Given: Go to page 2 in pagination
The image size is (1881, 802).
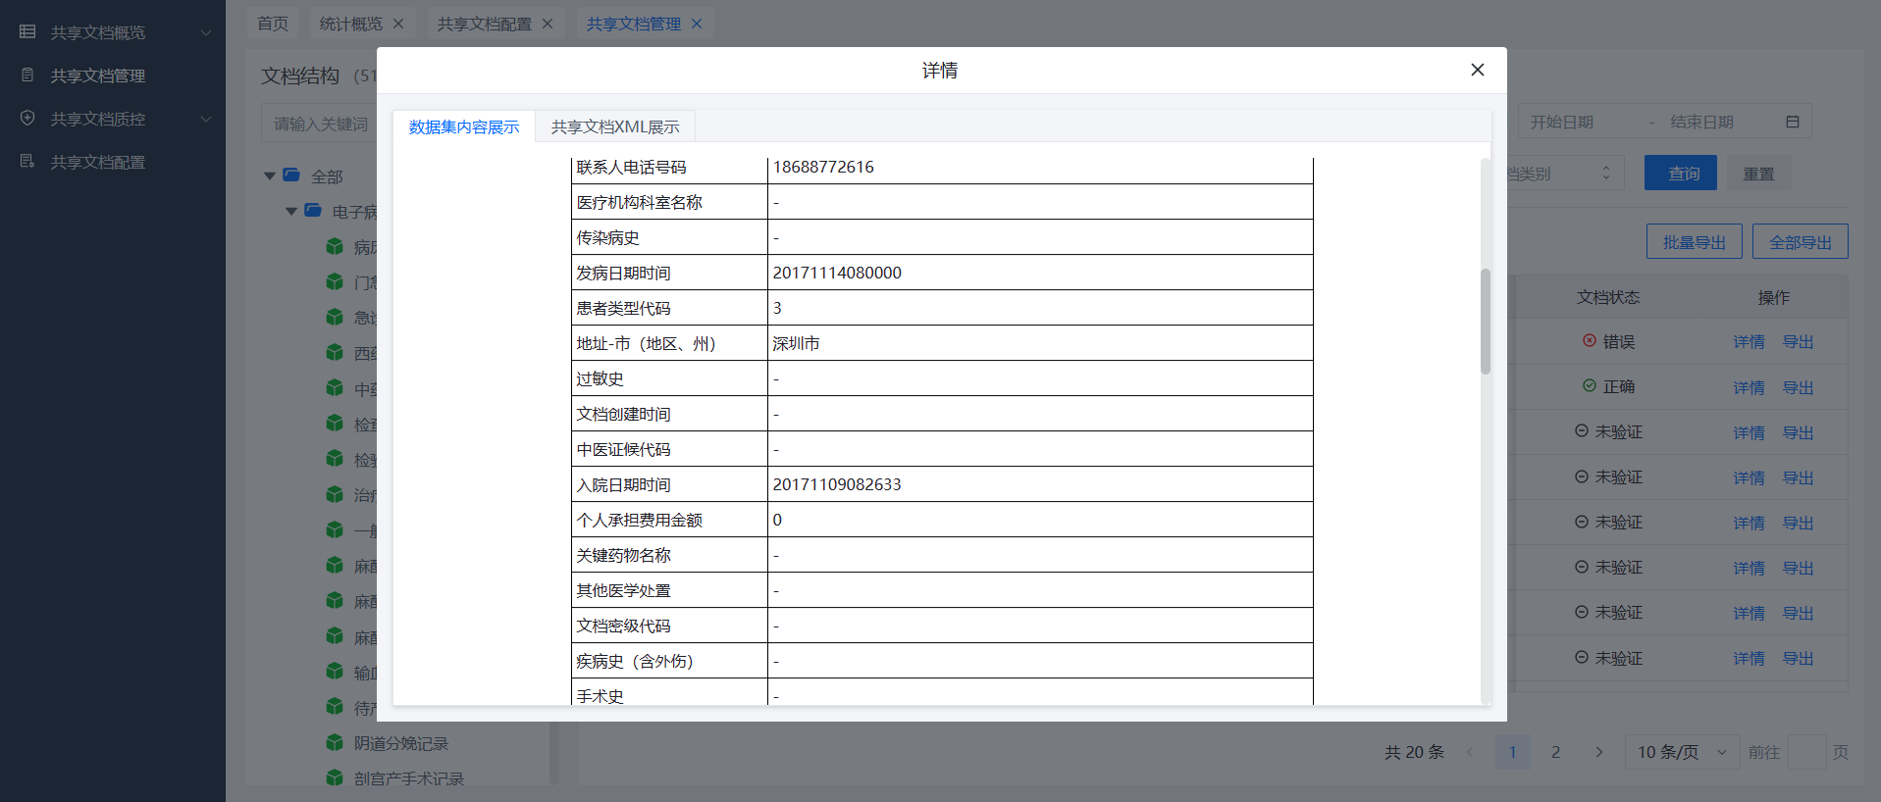Looking at the screenshot, I should point(1555,752).
